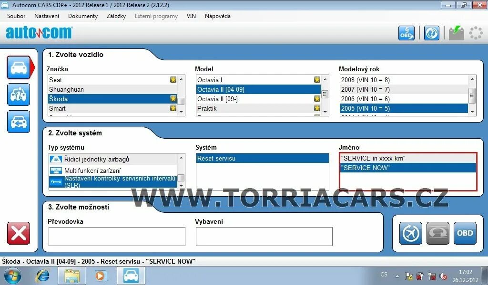Open the Nápověda menu

click(217, 16)
